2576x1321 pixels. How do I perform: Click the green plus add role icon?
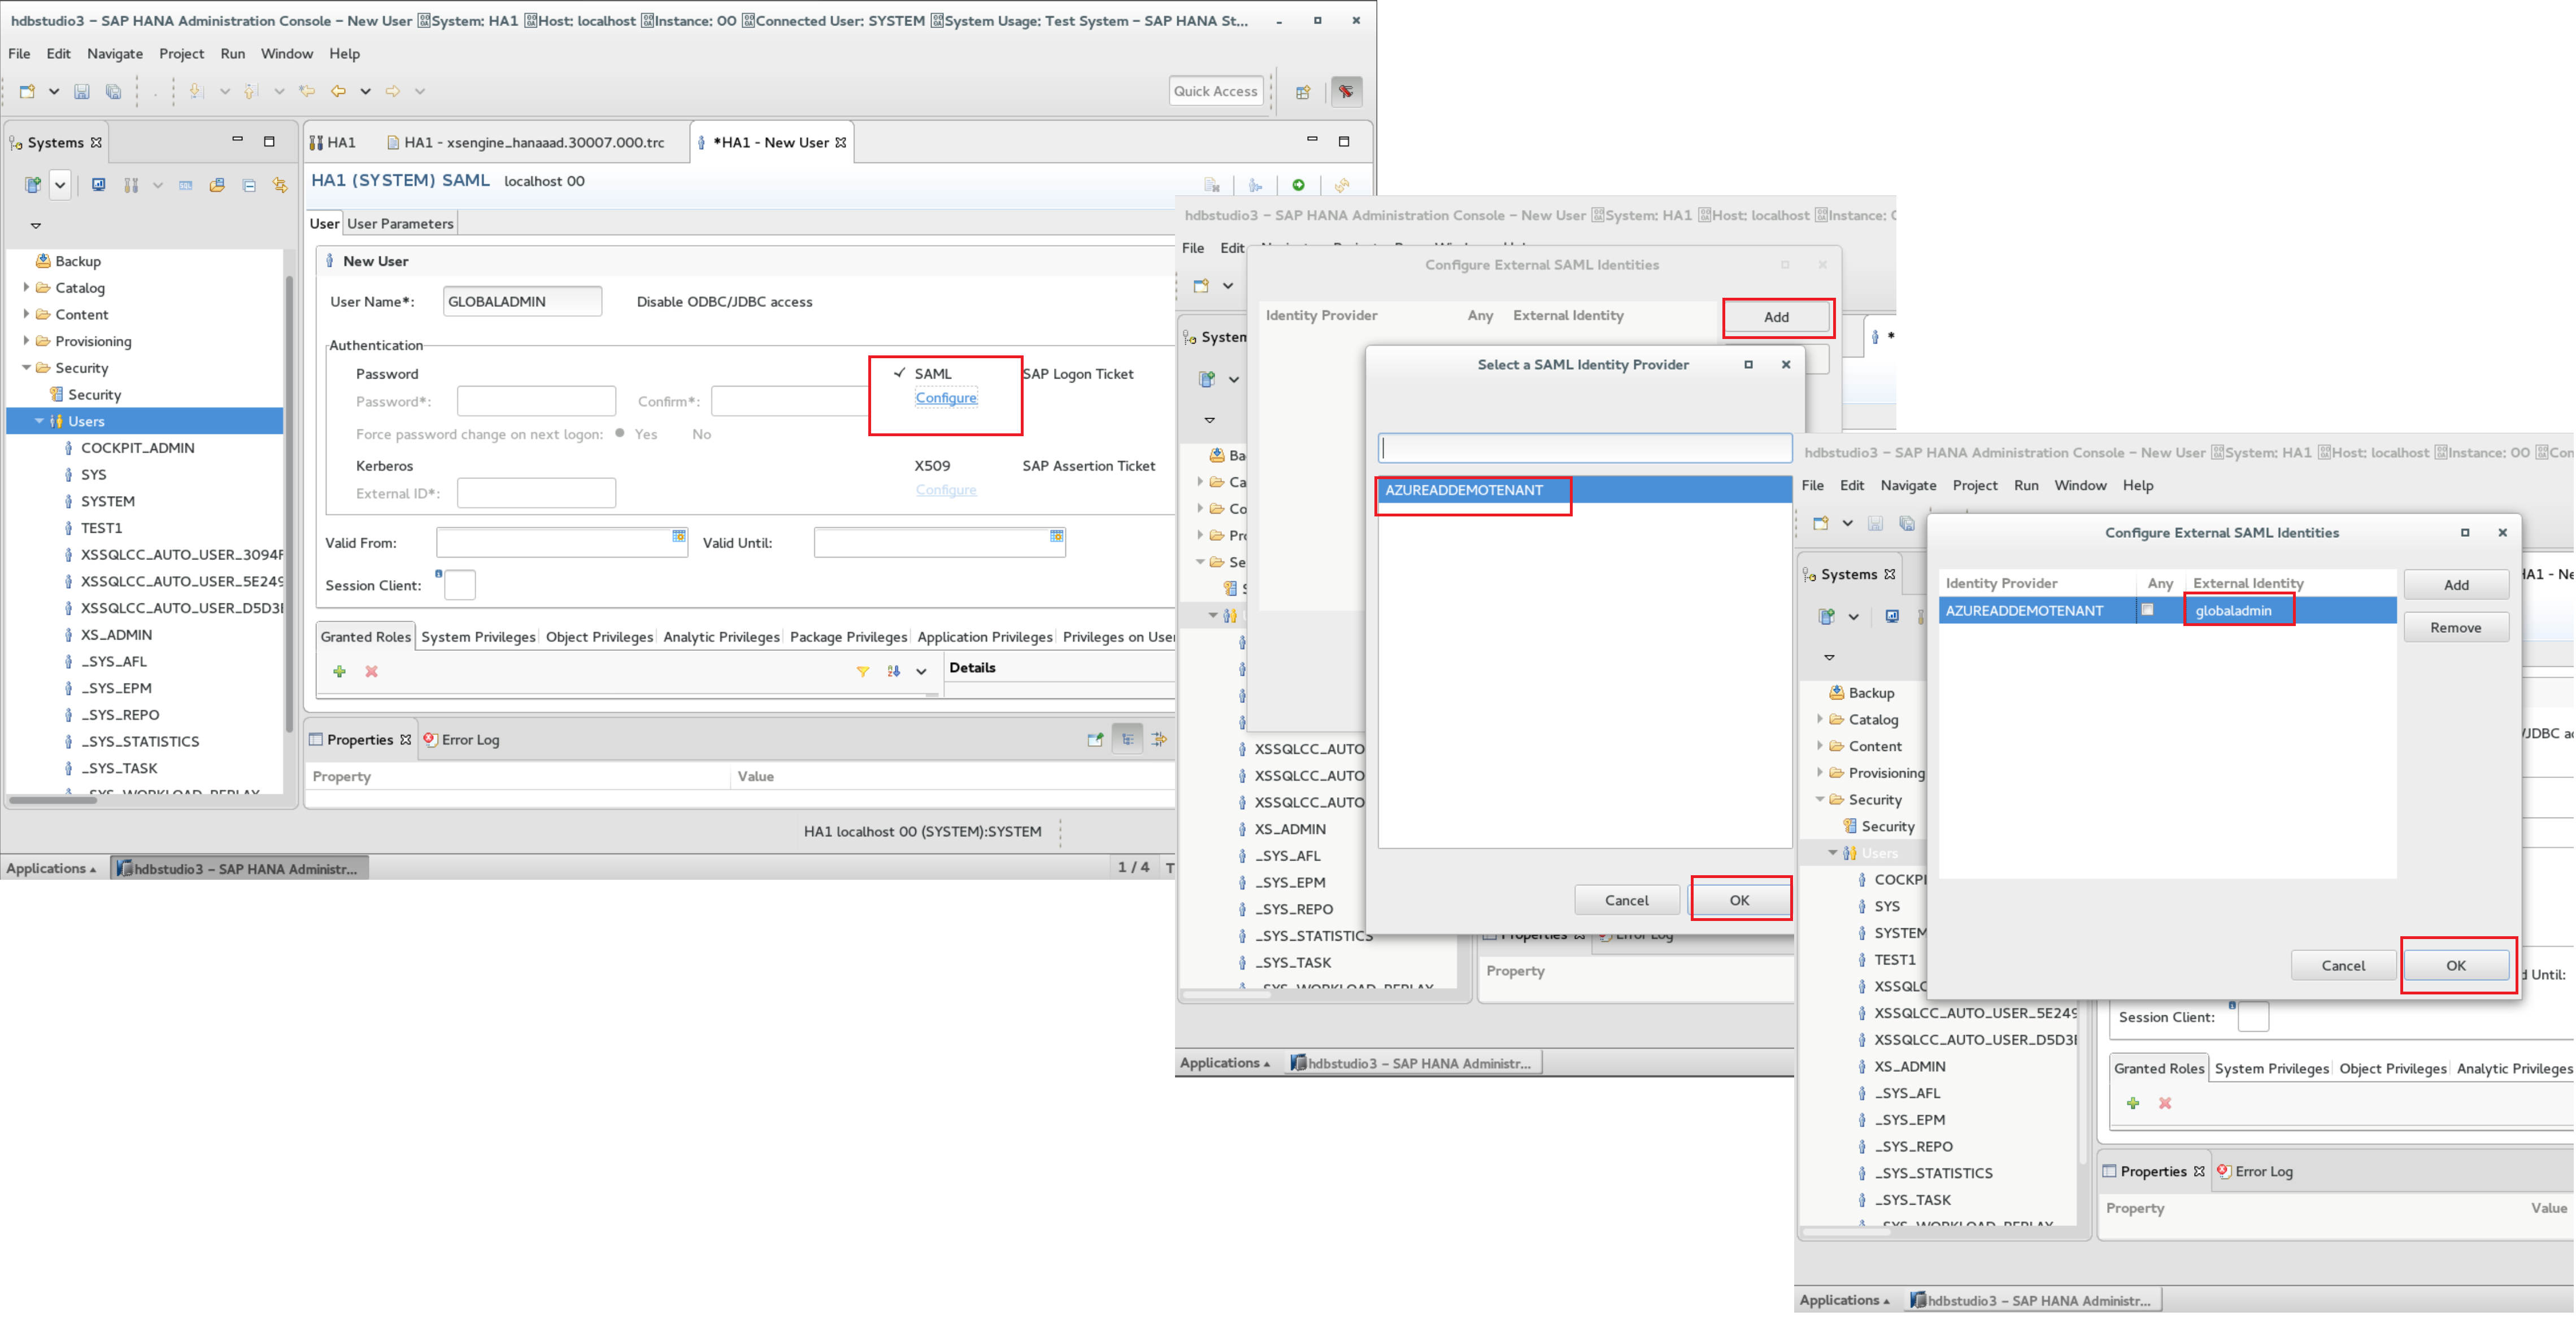(x=340, y=671)
